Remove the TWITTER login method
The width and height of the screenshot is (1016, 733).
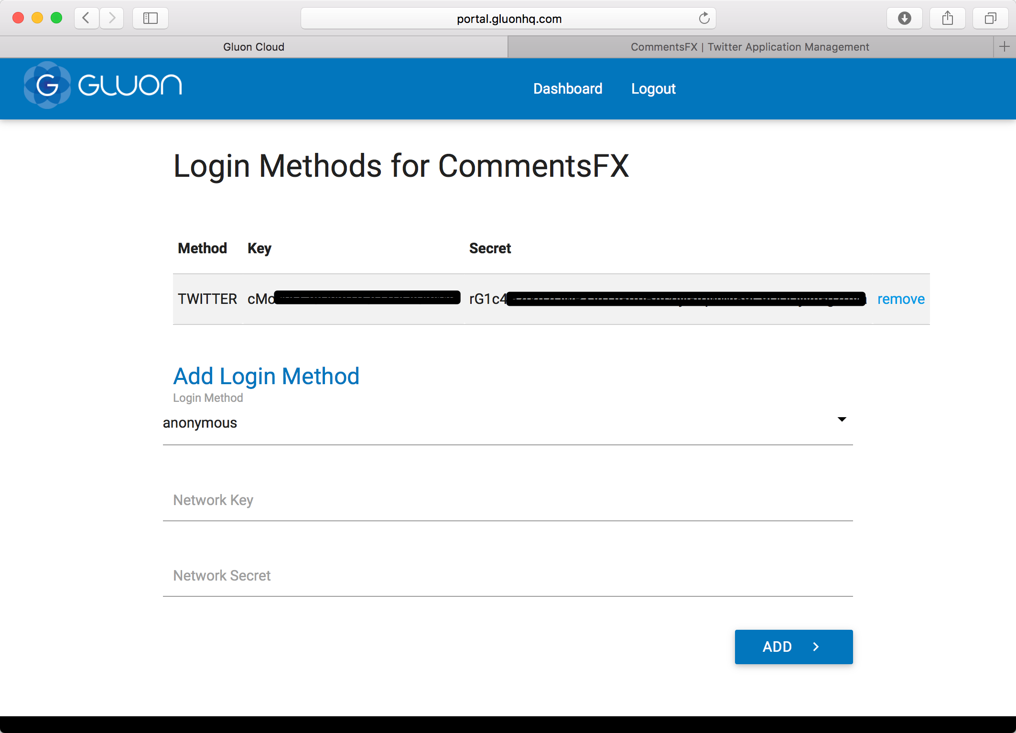click(x=901, y=299)
